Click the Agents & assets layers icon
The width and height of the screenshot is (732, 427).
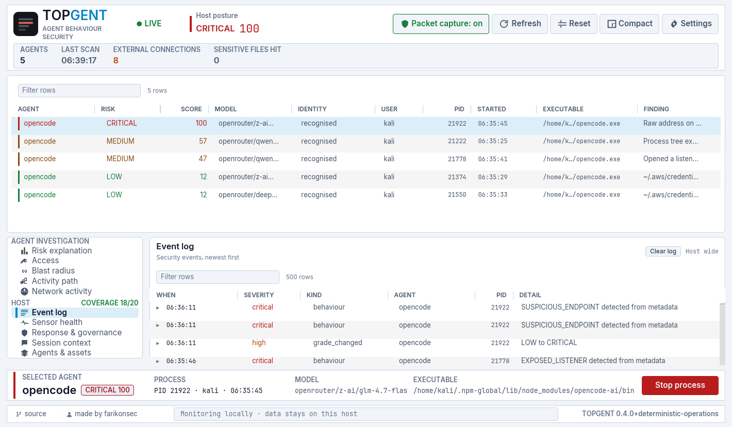pyautogui.click(x=24, y=353)
